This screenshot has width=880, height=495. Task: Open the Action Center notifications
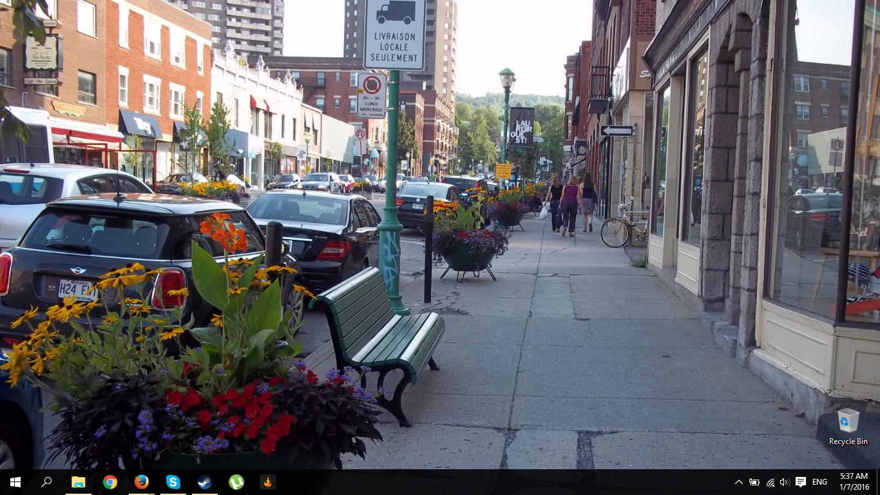(x=801, y=482)
